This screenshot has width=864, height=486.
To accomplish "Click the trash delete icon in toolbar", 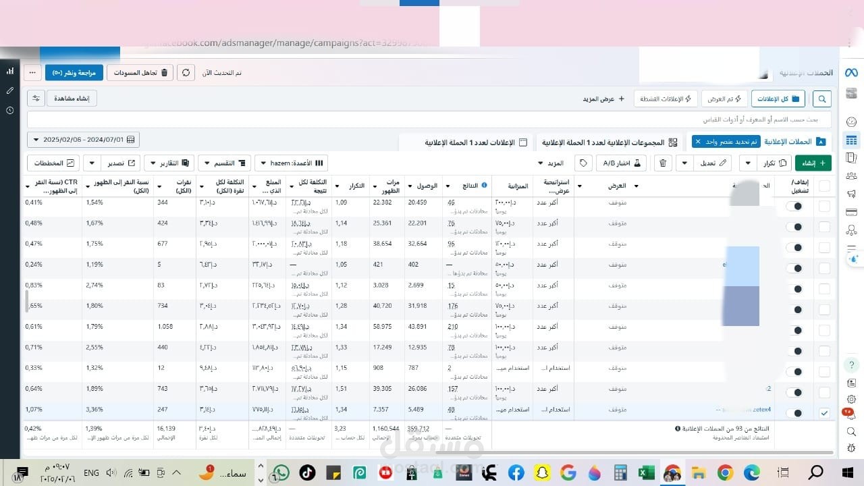I will 663,163.
